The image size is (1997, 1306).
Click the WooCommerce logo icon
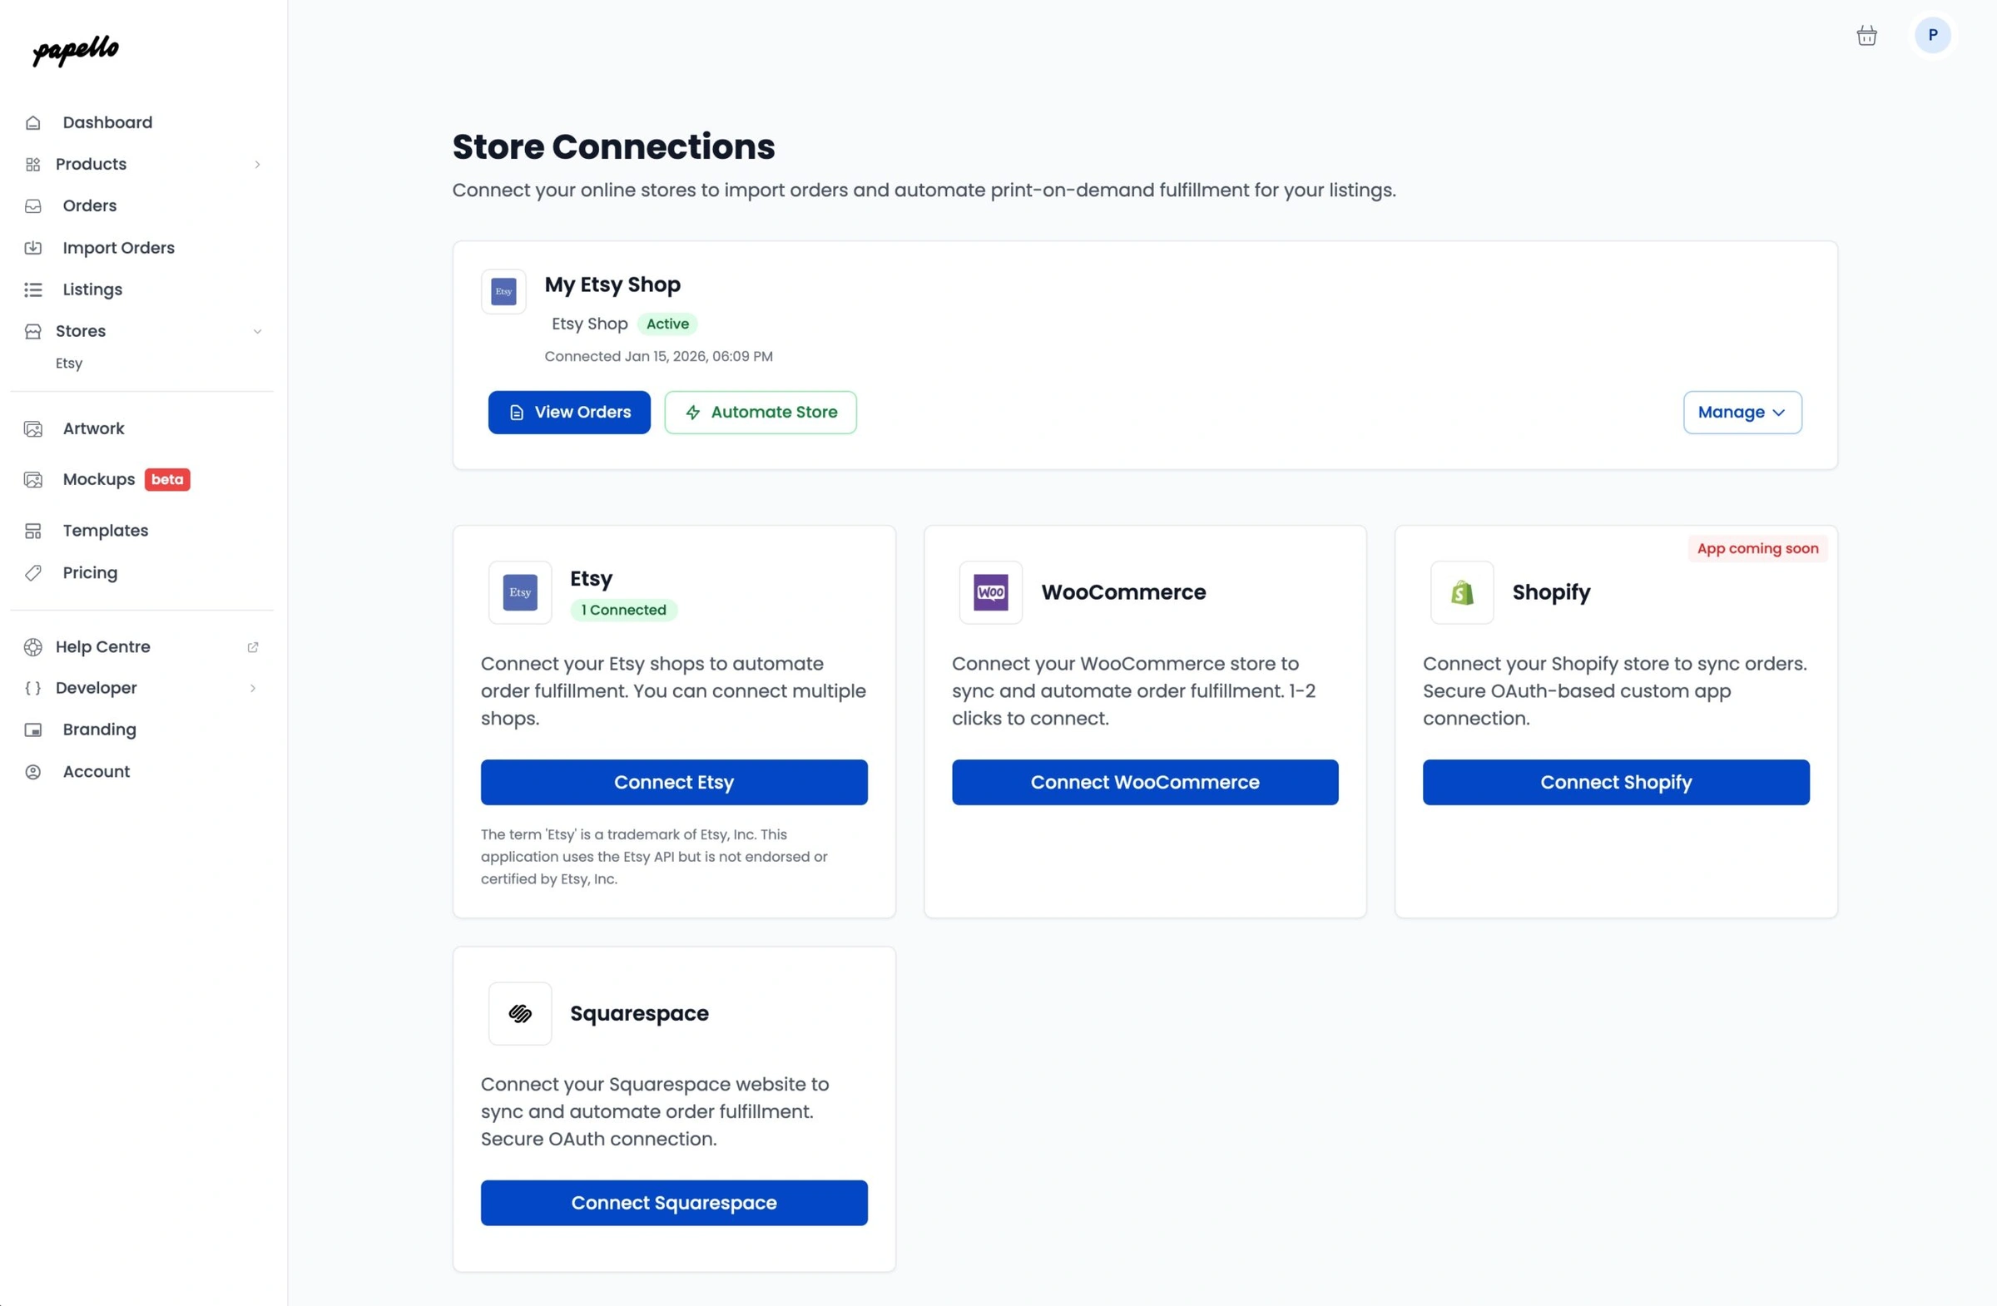990,592
